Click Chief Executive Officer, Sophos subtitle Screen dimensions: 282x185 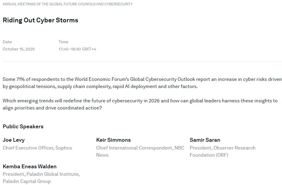pyautogui.click(x=37, y=148)
